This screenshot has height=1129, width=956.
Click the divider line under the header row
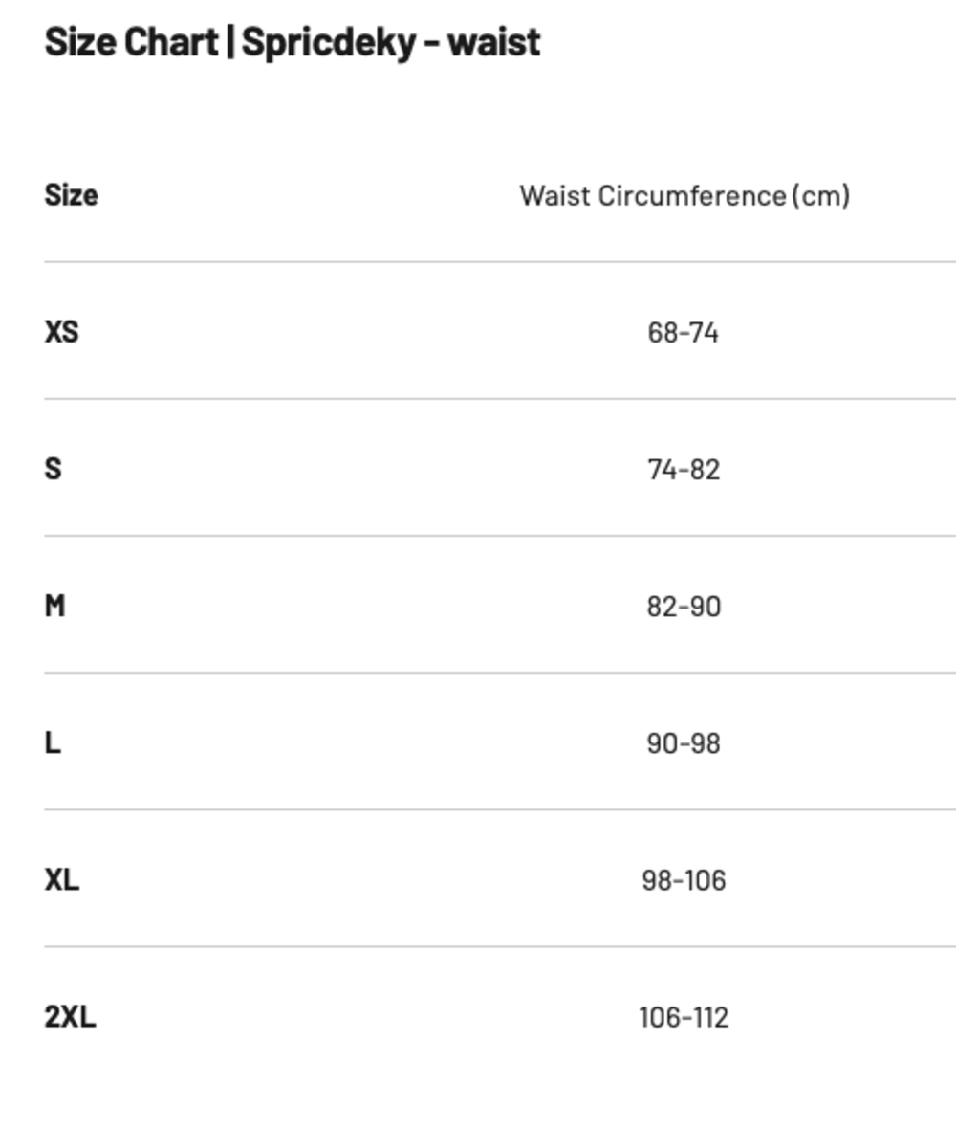point(499,261)
